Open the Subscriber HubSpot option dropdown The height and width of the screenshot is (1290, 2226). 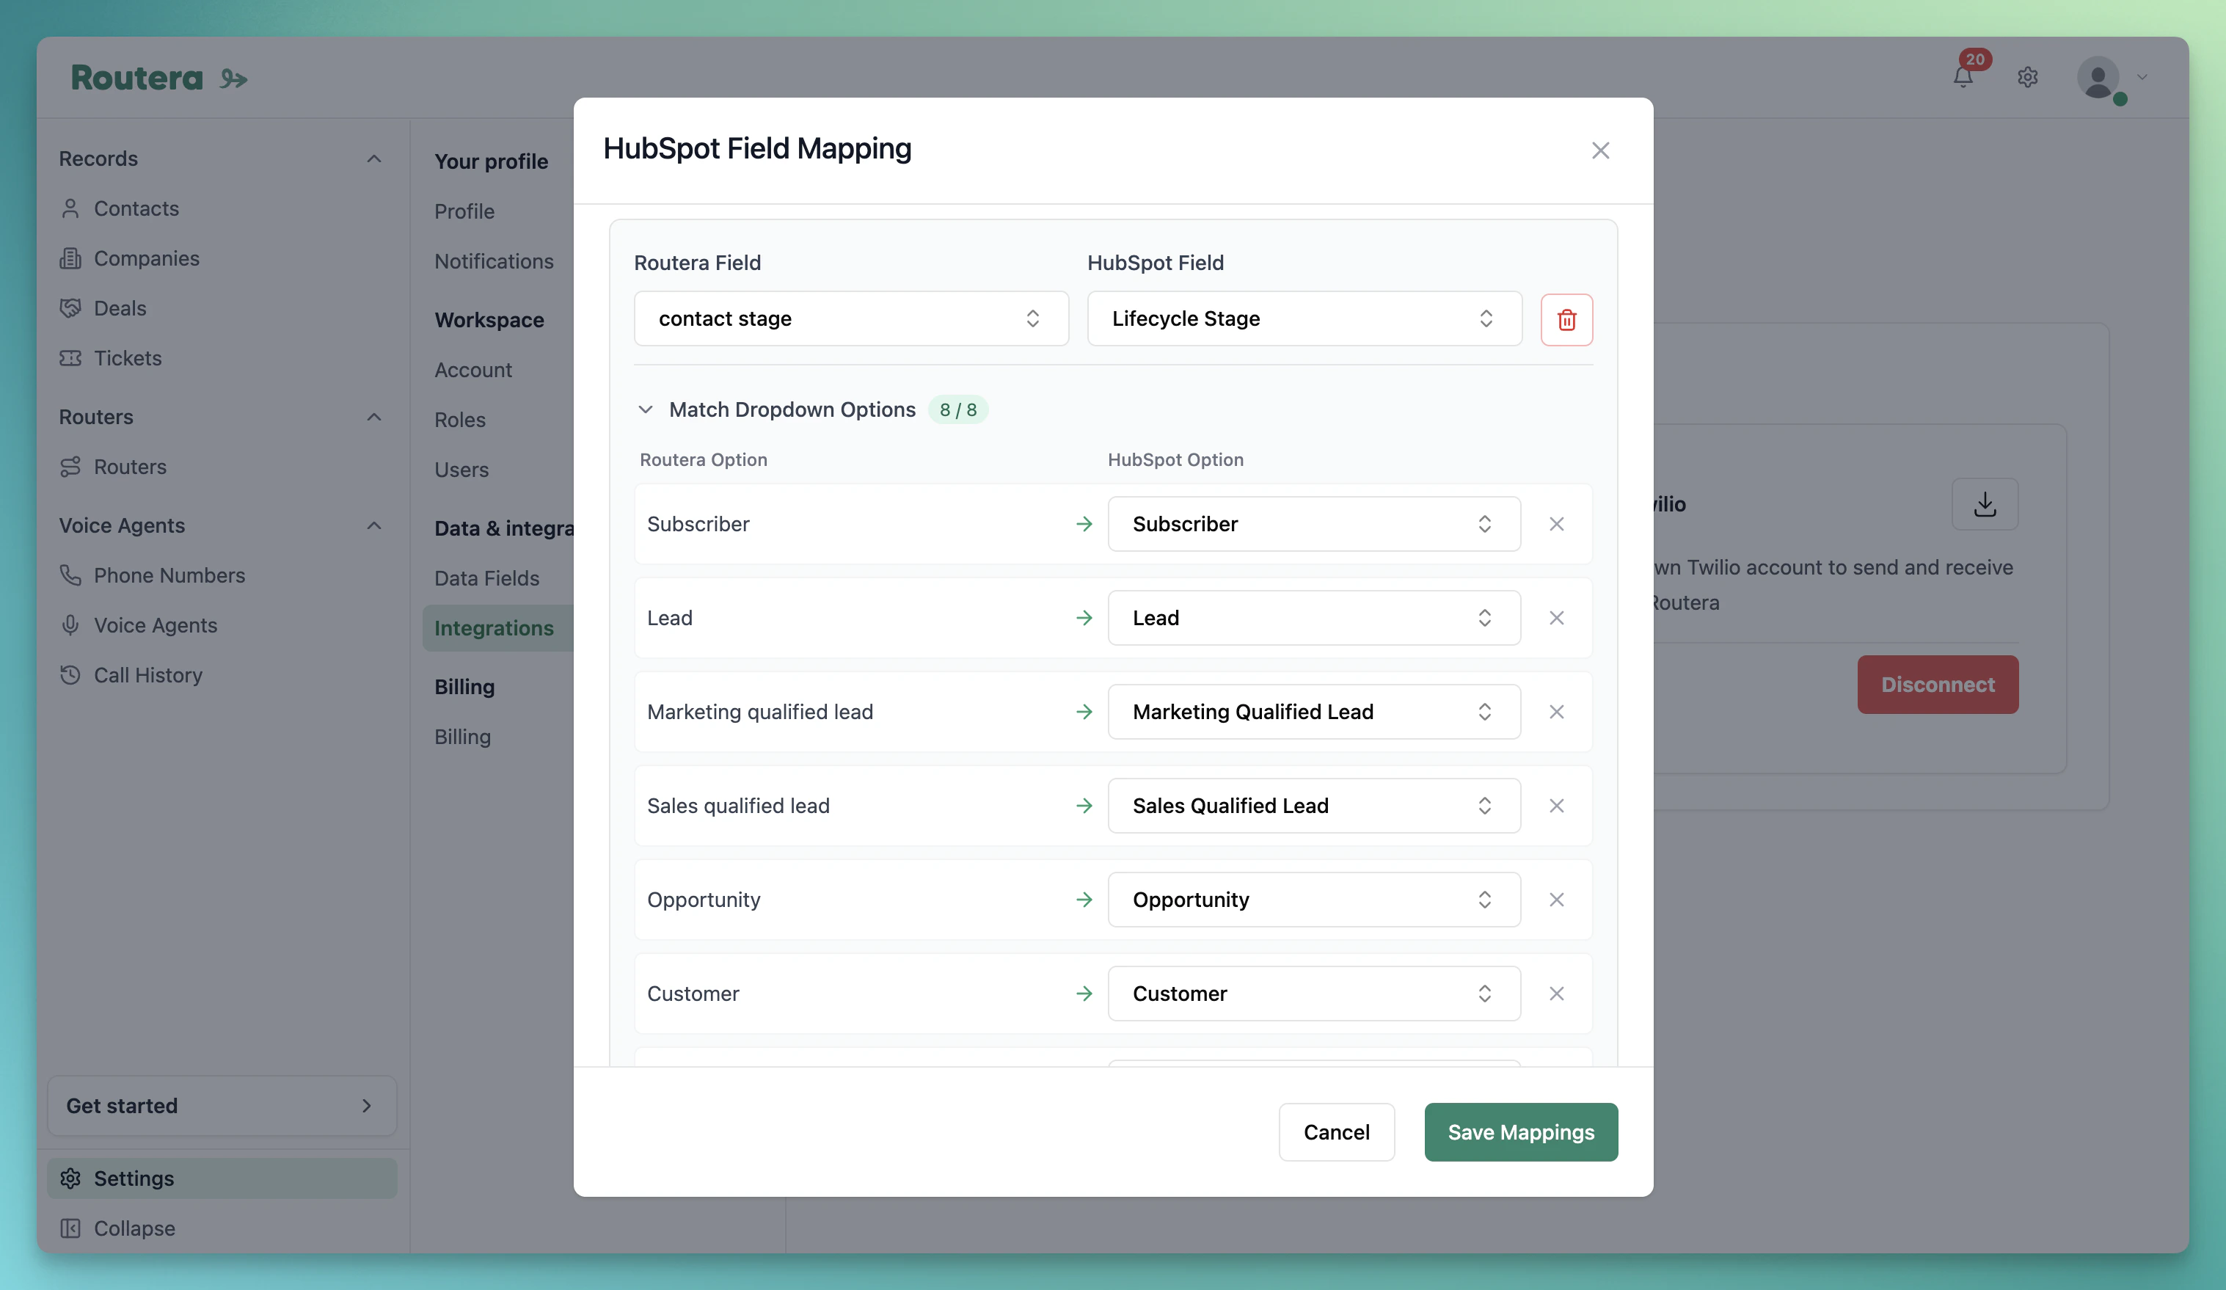(1313, 524)
